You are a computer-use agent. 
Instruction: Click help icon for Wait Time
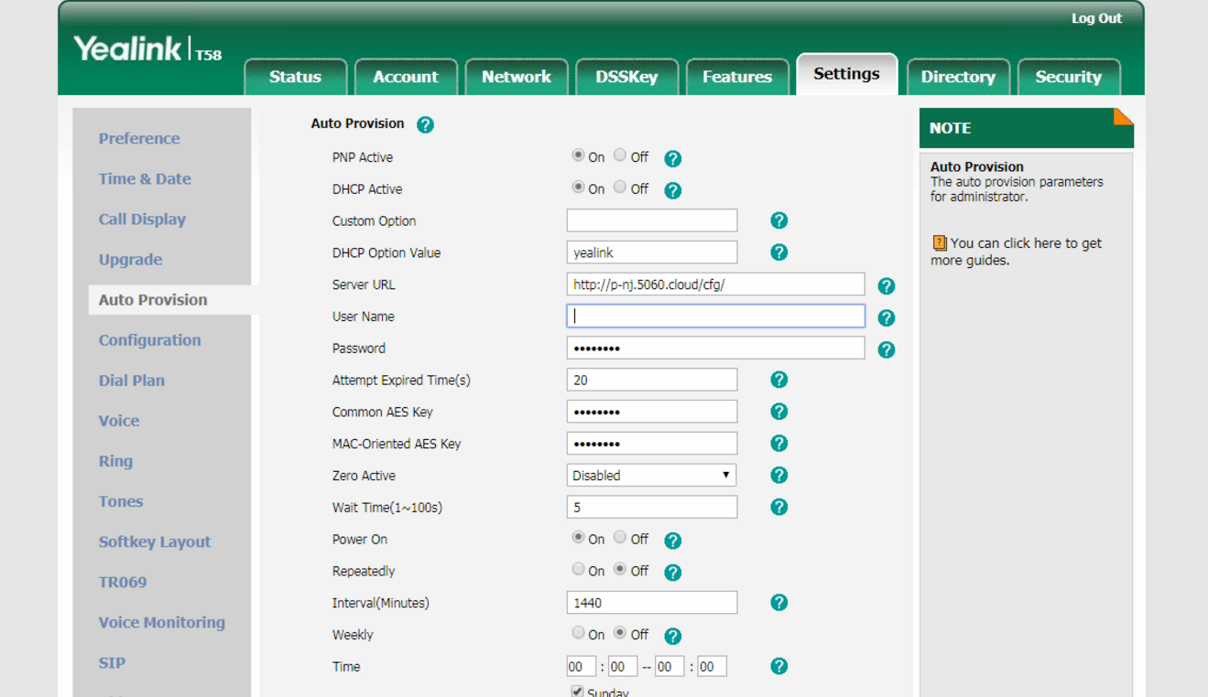[x=779, y=507]
